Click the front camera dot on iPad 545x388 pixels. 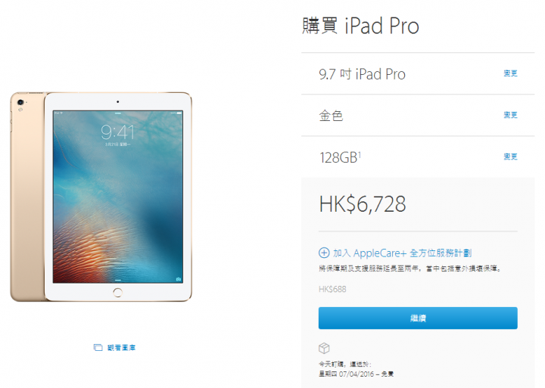pos(118,102)
